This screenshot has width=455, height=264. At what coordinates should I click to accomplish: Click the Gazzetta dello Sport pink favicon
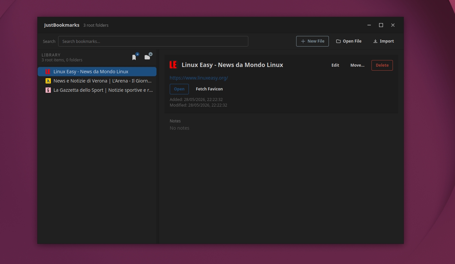48,90
